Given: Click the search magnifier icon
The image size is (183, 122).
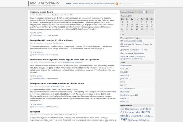Looking at the screenshot, I should pos(120,4).
